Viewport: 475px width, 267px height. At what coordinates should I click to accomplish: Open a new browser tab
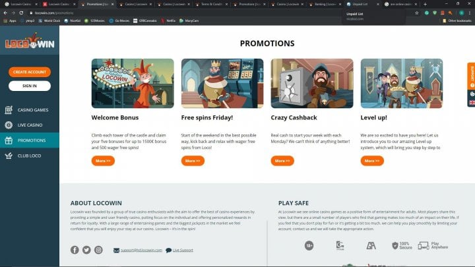click(x=425, y=4)
